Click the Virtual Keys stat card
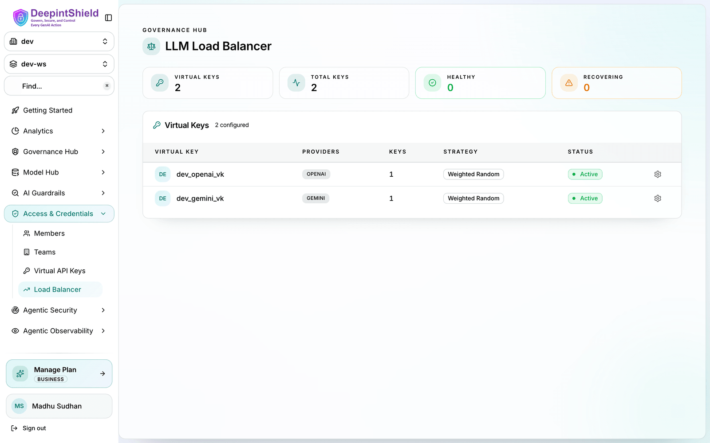710x443 pixels. coord(208,83)
